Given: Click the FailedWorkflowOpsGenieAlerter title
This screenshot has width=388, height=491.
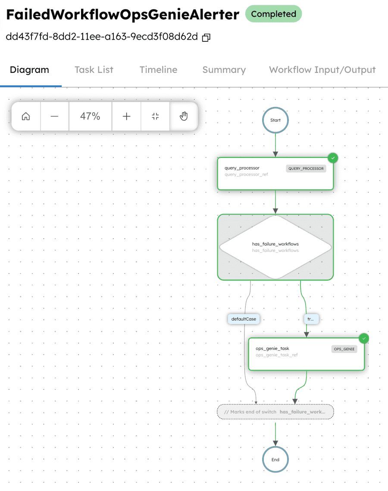Looking at the screenshot, I should pos(123,14).
